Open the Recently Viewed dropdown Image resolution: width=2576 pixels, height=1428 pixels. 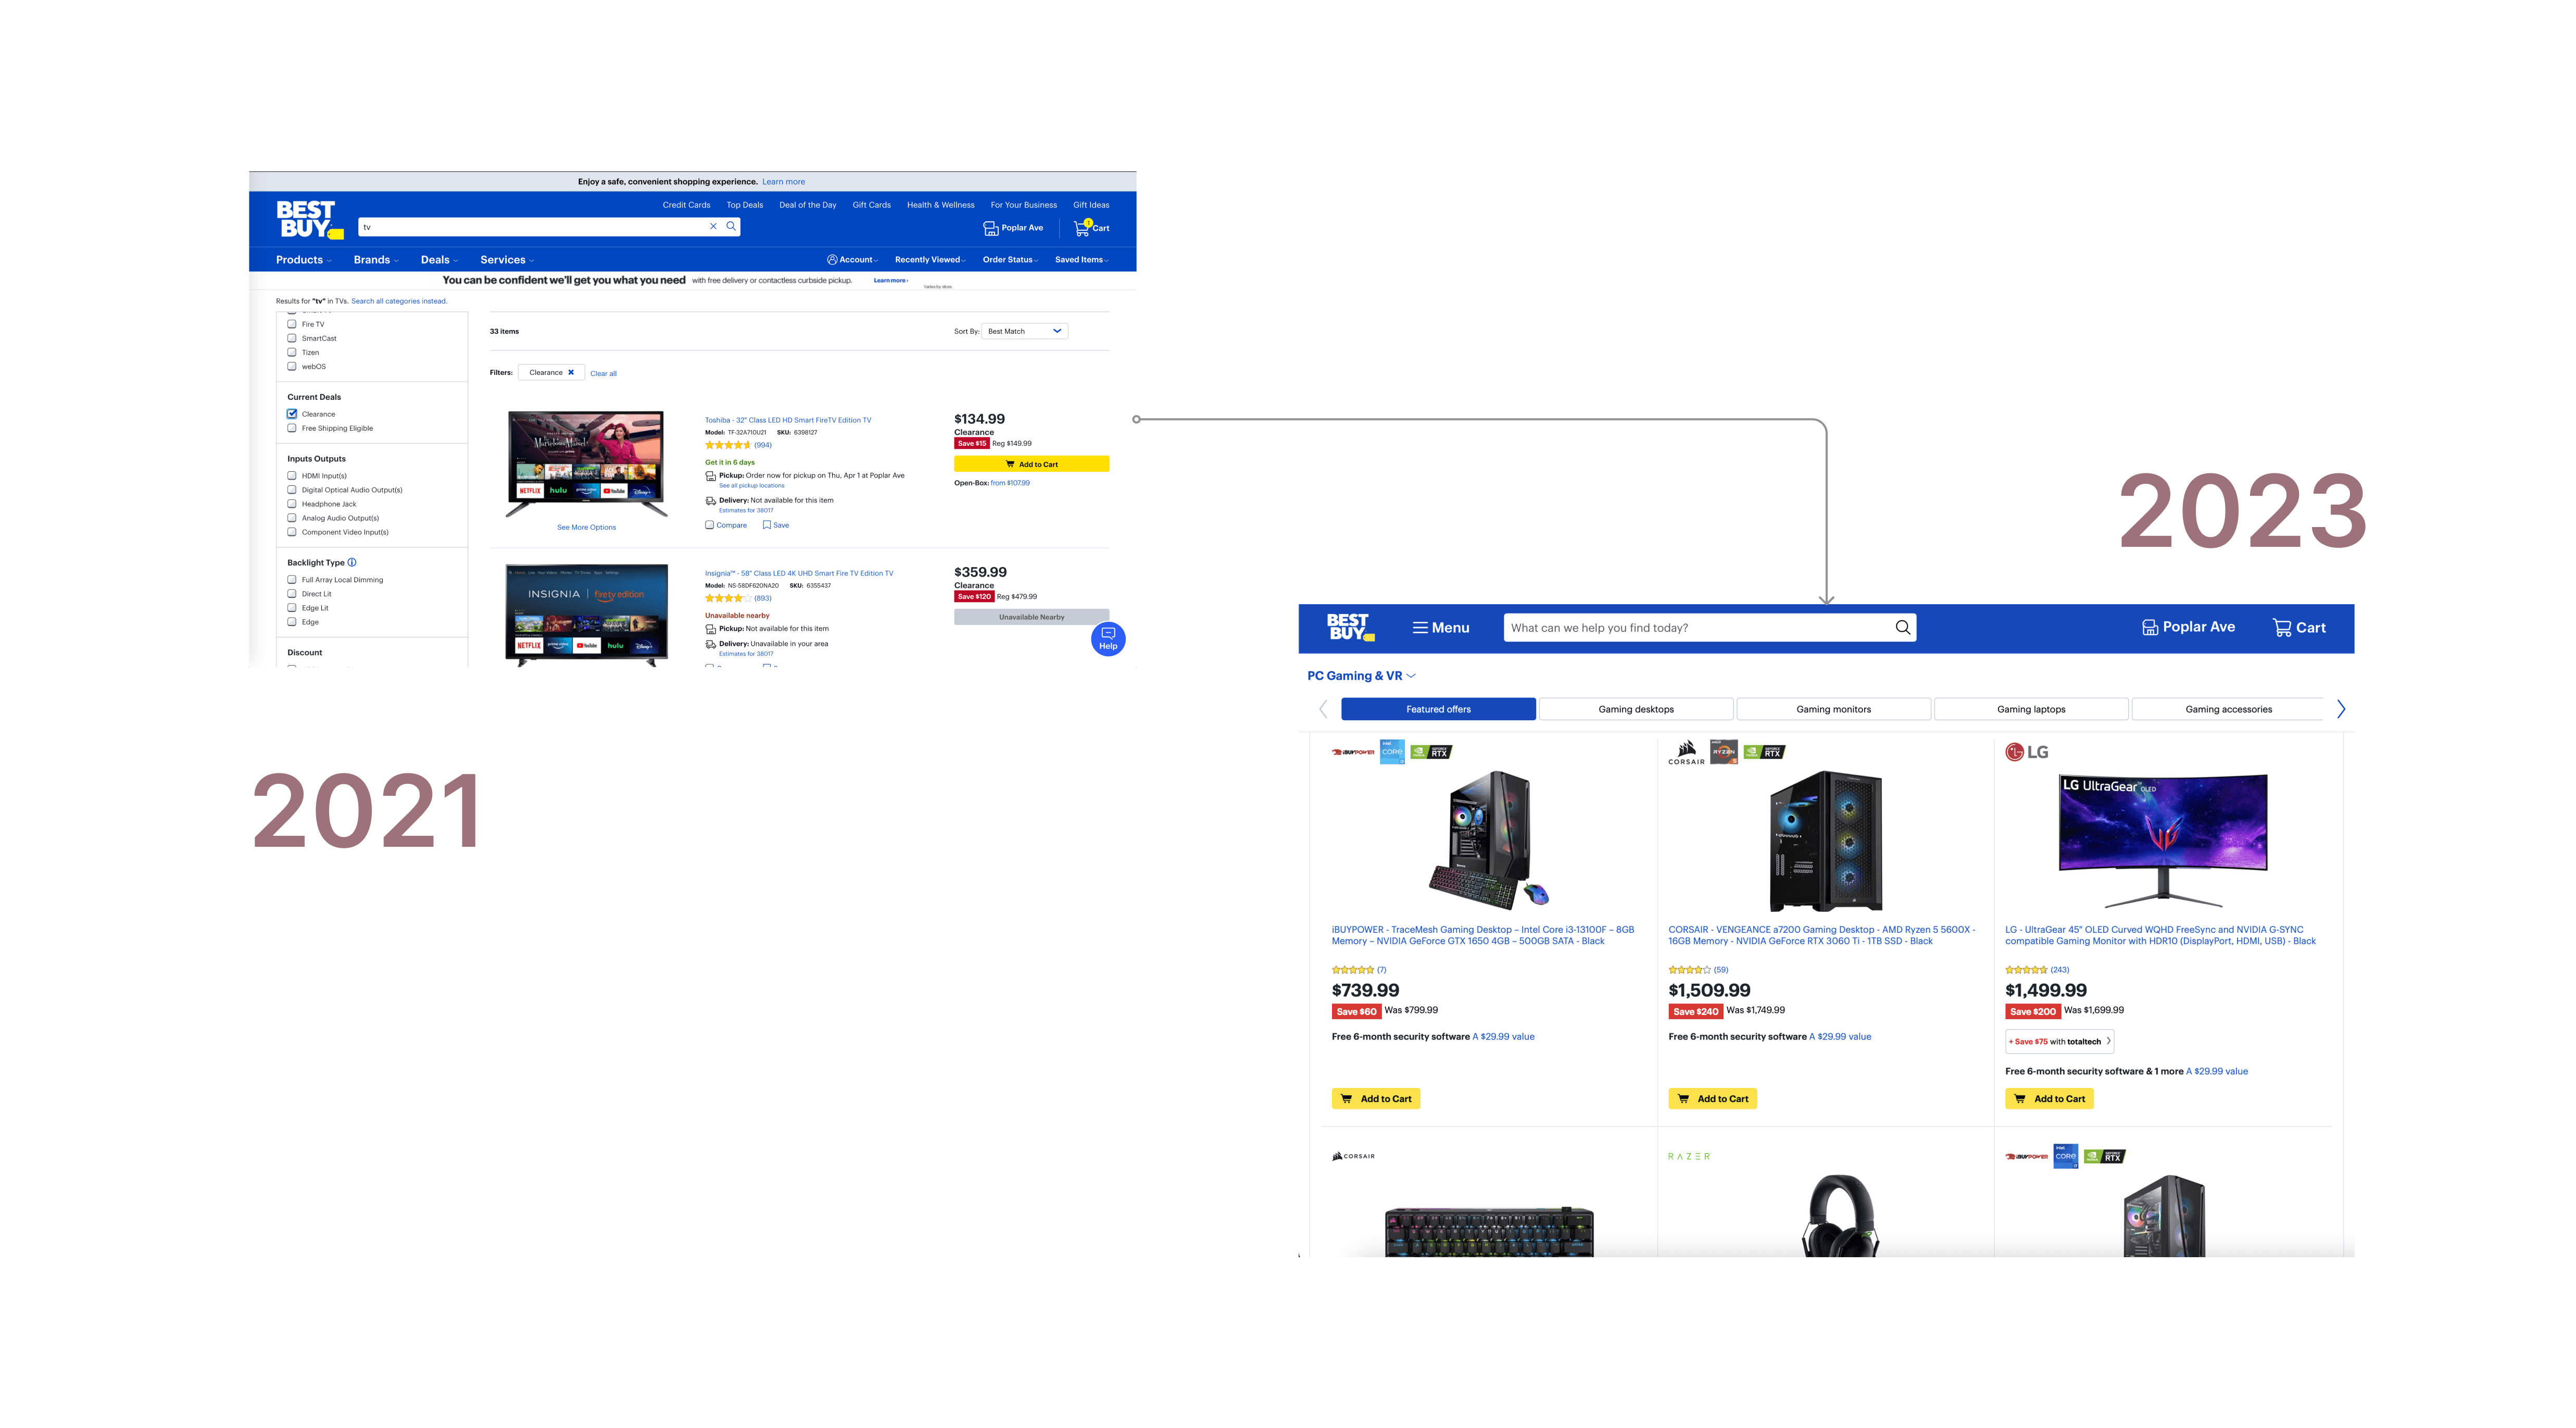click(x=930, y=260)
